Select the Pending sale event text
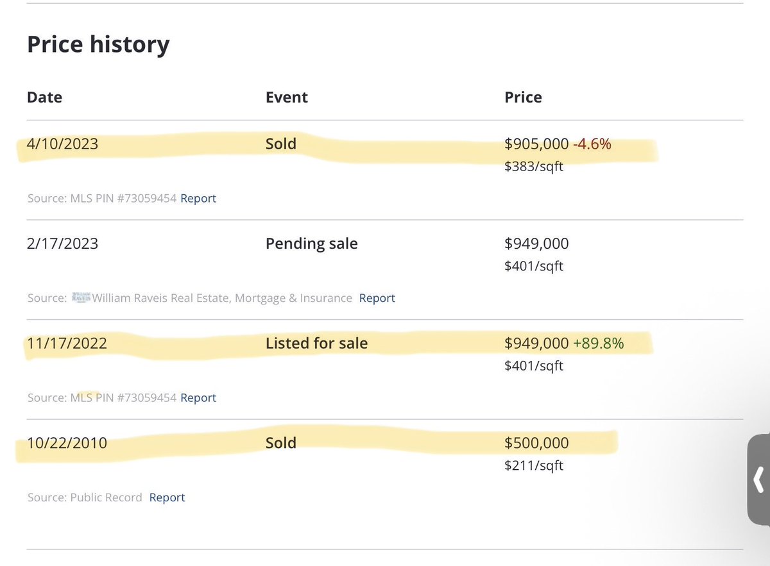 (x=311, y=244)
